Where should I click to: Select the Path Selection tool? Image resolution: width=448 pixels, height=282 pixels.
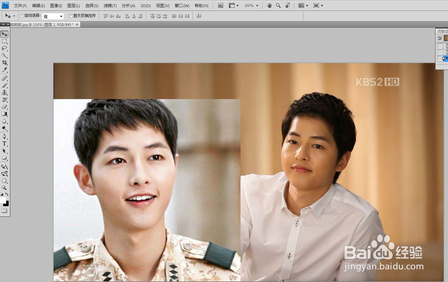[4, 151]
